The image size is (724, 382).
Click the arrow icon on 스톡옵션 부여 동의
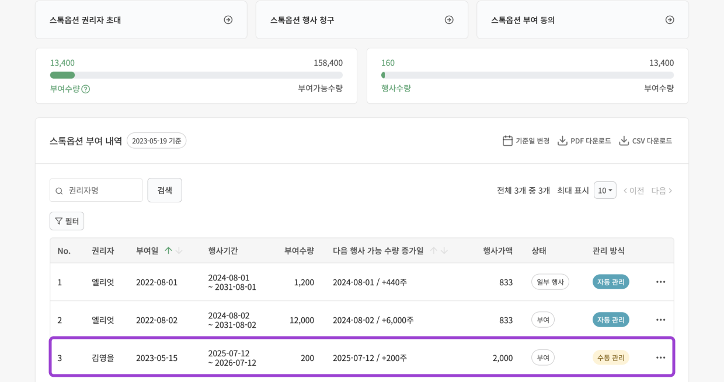pos(670,20)
